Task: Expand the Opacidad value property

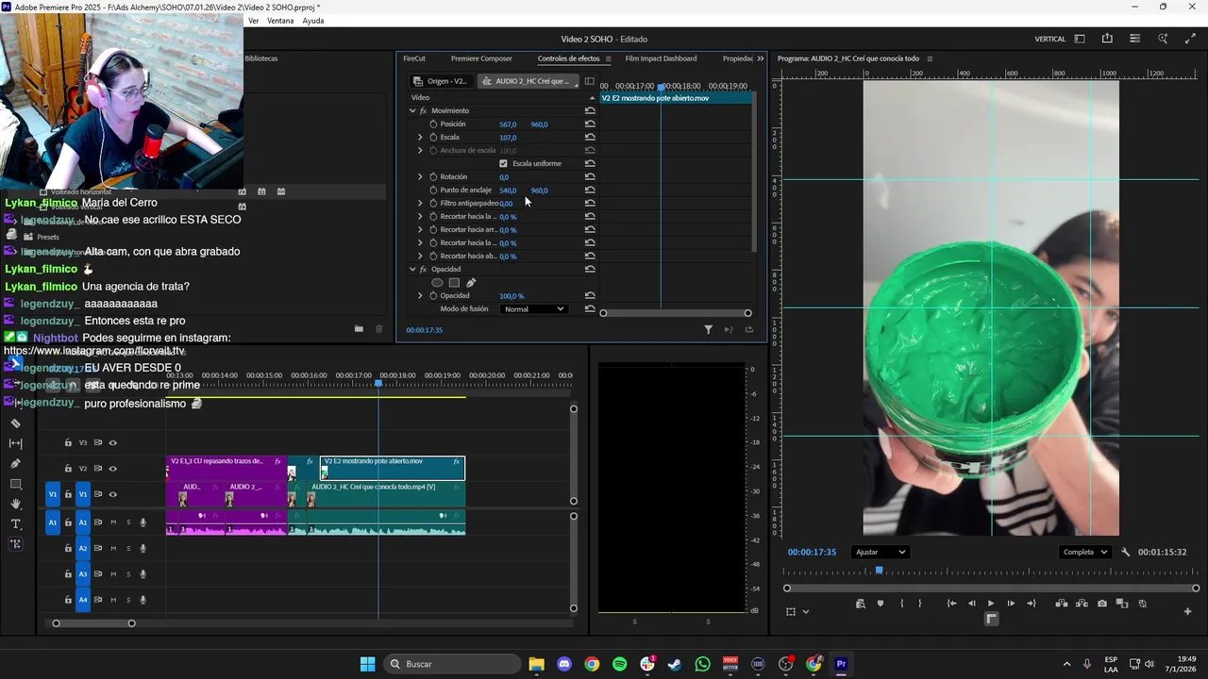Action: click(420, 296)
